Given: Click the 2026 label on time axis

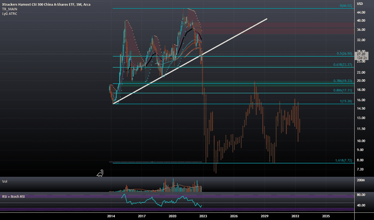Looking at the screenshot, I should pyautogui.click(x=234, y=216).
